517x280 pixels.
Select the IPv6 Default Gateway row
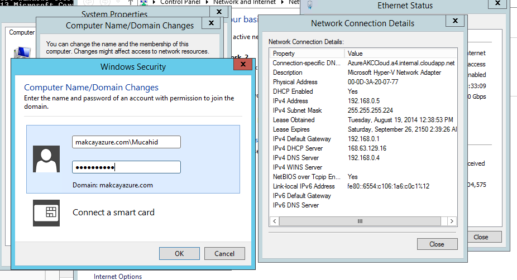[363, 196]
